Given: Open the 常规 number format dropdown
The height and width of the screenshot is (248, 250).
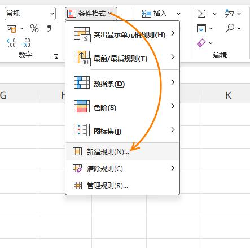Looking at the screenshot, I should pos(30,14).
